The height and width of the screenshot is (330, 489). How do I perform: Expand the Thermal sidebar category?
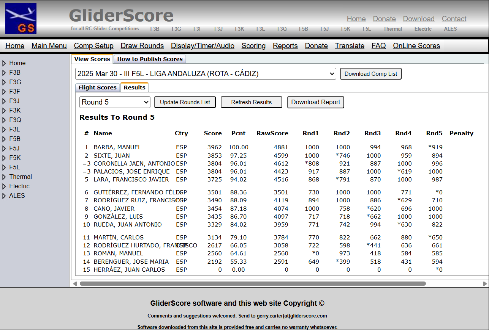[4, 177]
